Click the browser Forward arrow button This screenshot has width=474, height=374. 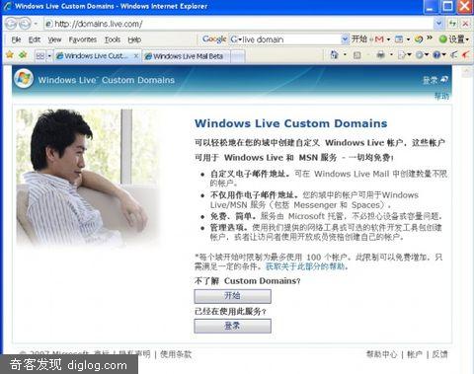click(25, 24)
